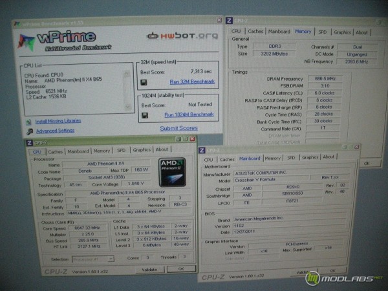
Task: Click OK in the CPU-Z Mainboard window
Action: (x=332, y=271)
